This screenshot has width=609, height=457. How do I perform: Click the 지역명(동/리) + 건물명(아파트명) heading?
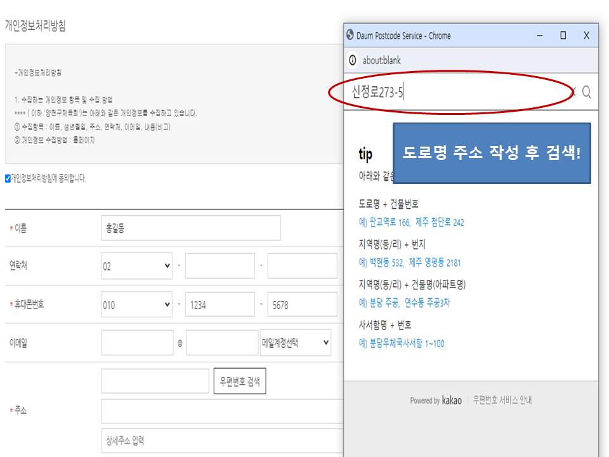[412, 284]
